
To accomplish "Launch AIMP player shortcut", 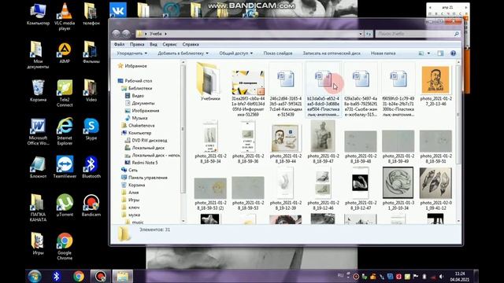I will point(65,53).
